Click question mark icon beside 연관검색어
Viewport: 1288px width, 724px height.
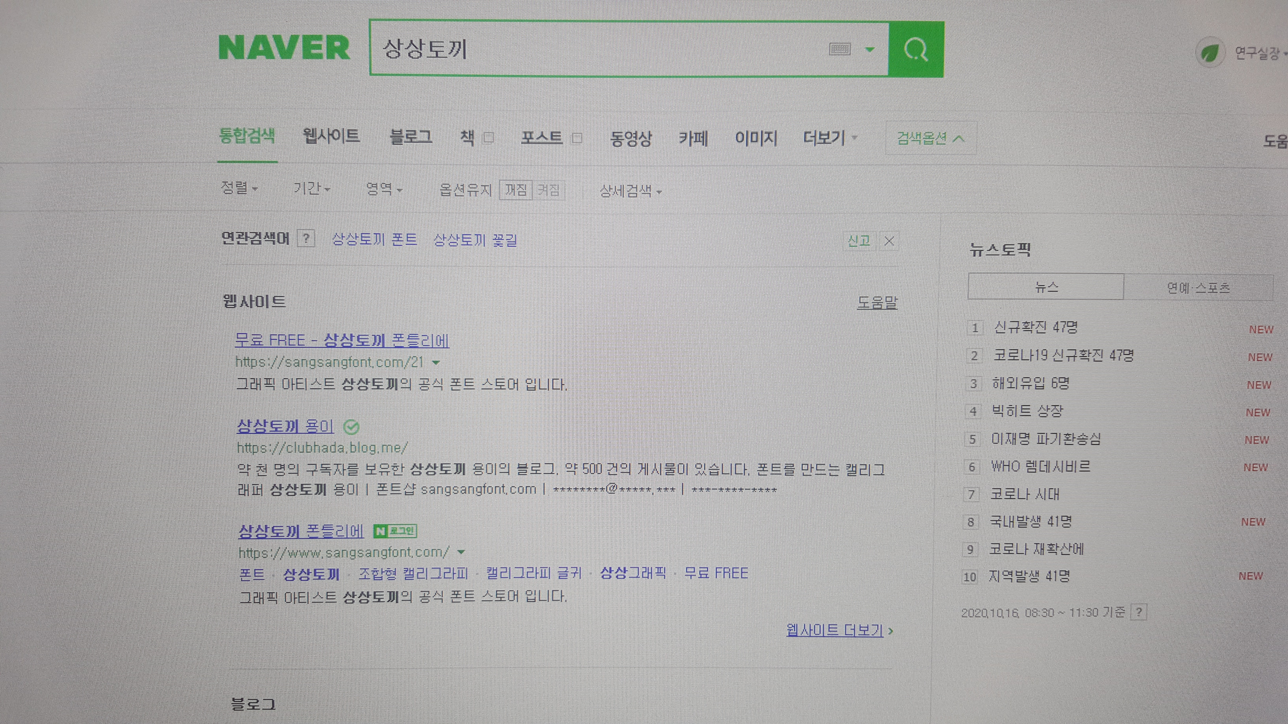(306, 238)
